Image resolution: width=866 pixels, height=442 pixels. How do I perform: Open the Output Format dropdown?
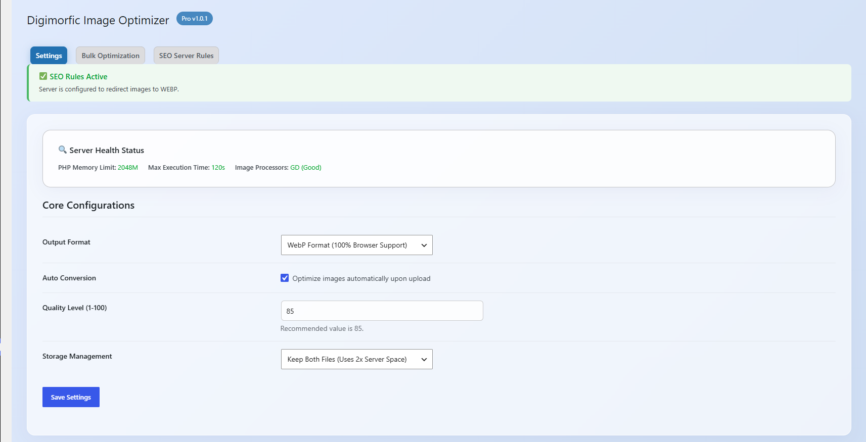(x=356, y=245)
